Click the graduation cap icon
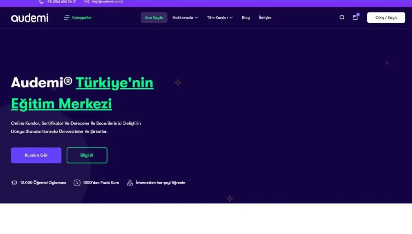412x234 pixels. click(x=14, y=183)
